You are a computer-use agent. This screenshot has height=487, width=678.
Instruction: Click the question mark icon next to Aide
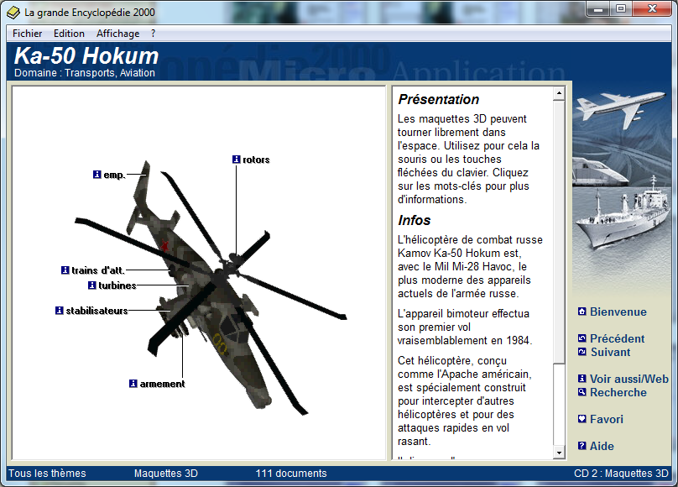[x=582, y=446]
